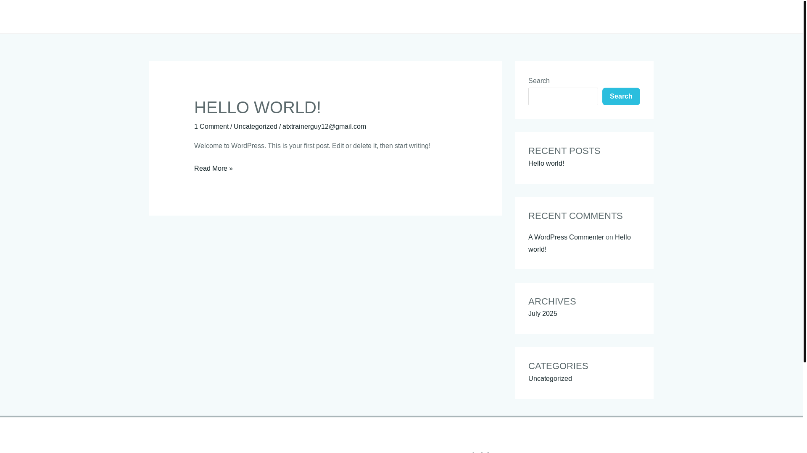Click the page vertical scrollbar thumb
The height and width of the screenshot is (453, 807).
pos(804,181)
